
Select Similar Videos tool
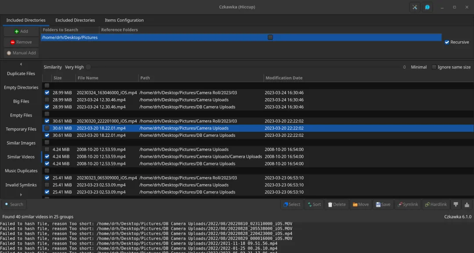(x=21, y=157)
